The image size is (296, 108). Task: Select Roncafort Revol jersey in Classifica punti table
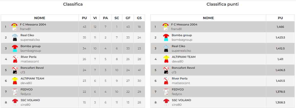[166, 70]
